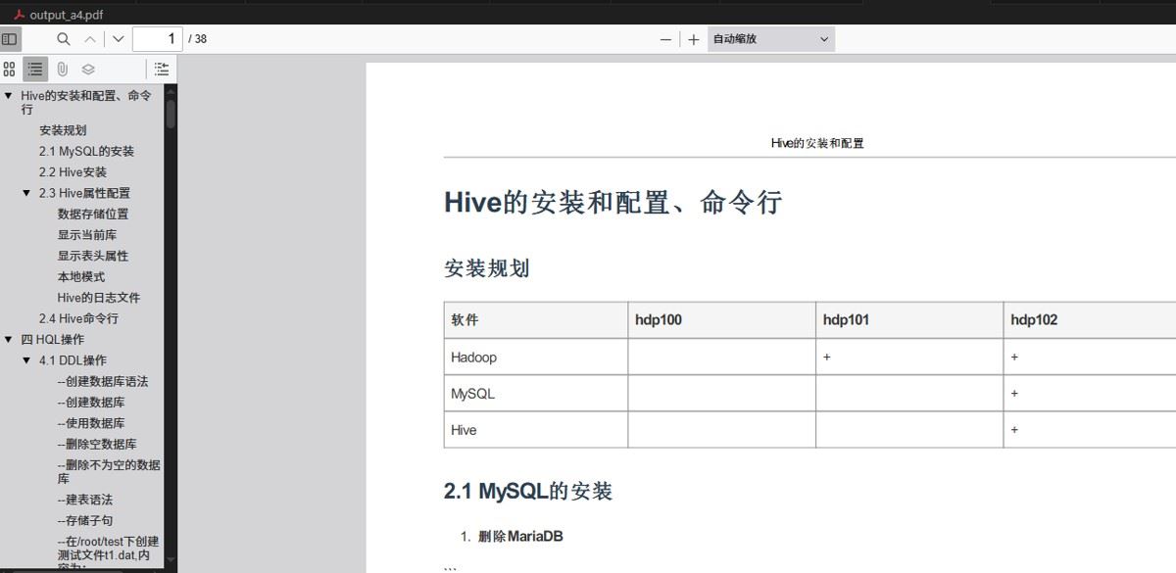This screenshot has height=573, width=1176.
Task: Go to previous page with up chevron
Action: click(x=91, y=38)
